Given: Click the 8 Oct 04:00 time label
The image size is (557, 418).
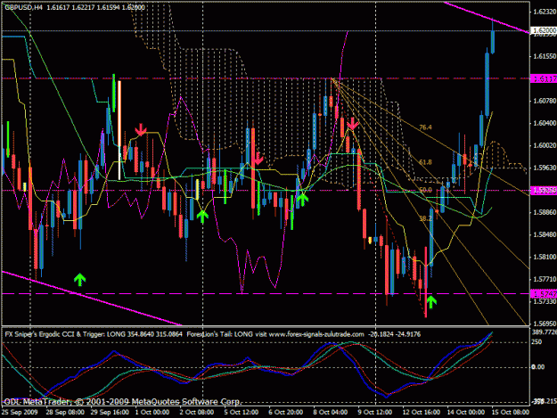Looking at the screenshot, I should tap(331, 412).
